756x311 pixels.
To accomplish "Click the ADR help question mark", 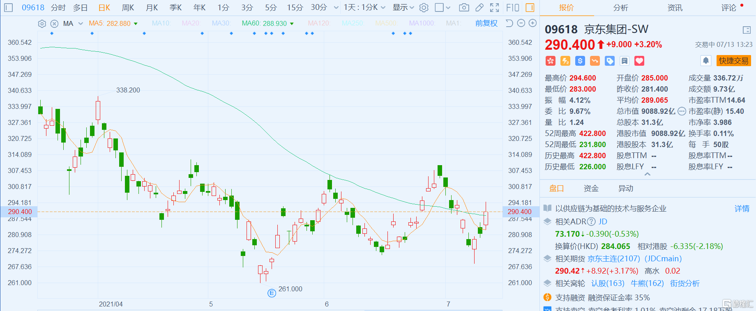I will coord(591,222).
